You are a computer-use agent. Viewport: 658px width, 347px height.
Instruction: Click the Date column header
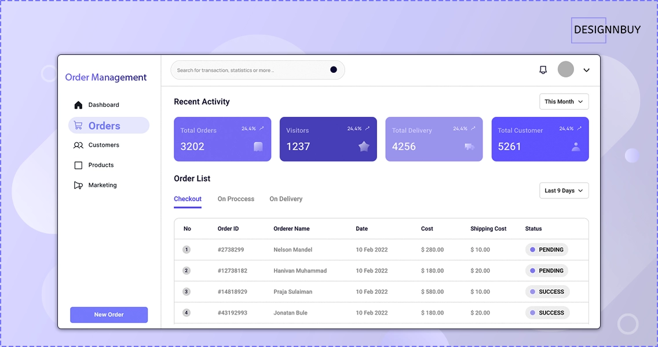pos(362,229)
